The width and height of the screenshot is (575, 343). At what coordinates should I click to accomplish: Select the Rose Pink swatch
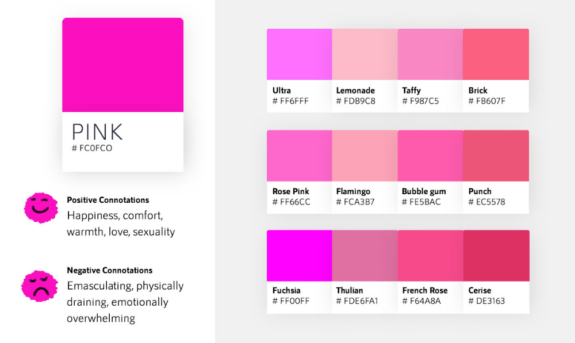(300, 156)
